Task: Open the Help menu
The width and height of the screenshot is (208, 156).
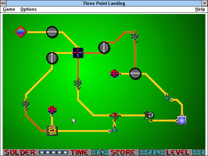Action: pos(200,9)
